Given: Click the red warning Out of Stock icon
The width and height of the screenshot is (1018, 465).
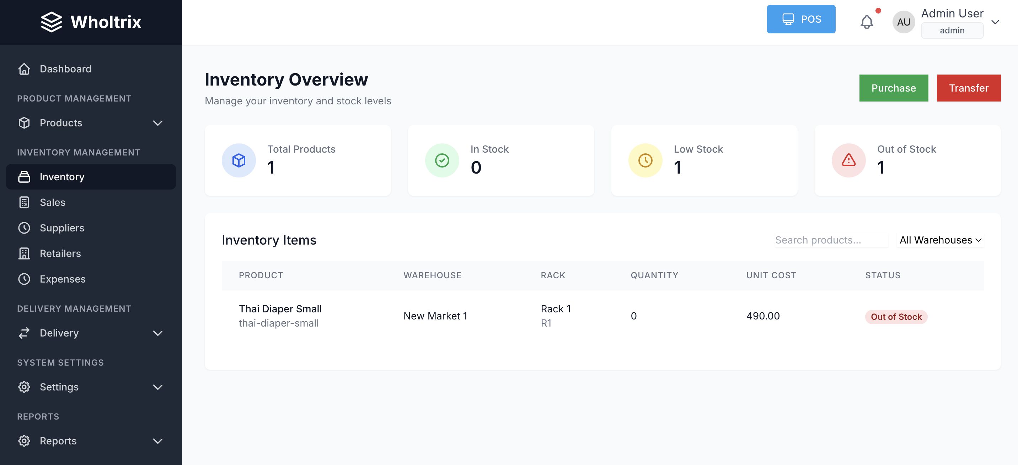Looking at the screenshot, I should (848, 160).
